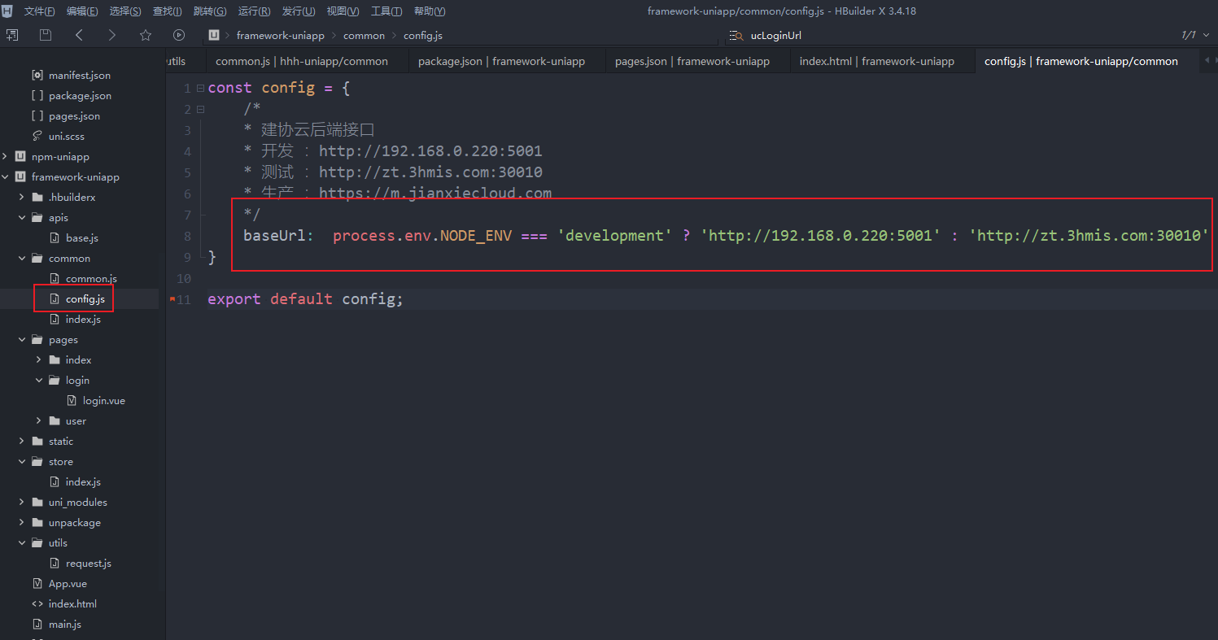This screenshot has height=640, width=1218.
Task: Click the folder icon beside static
Action: tap(37, 441)
